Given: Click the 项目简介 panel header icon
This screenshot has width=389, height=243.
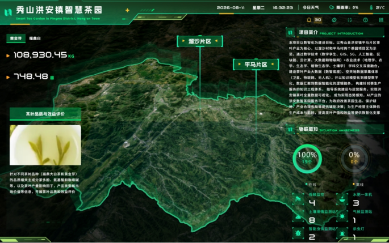Looking at the screenshot, I should click(290, 32).
